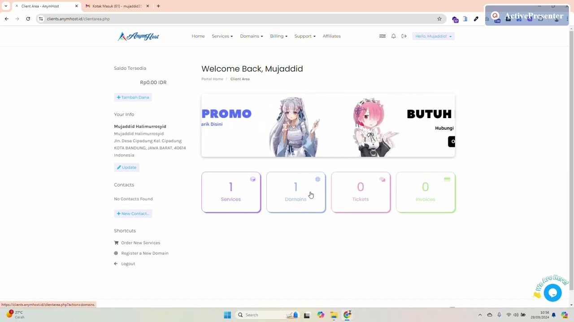Open Task View in the taskbar

click(x=307, y=315)
